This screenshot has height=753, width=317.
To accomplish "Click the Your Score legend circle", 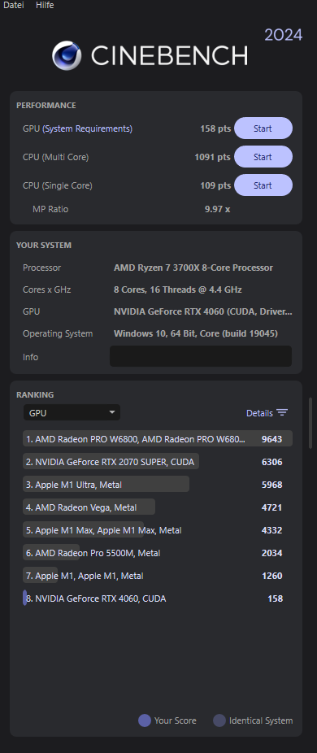I will pyautogui.click(x=145, y=720).
